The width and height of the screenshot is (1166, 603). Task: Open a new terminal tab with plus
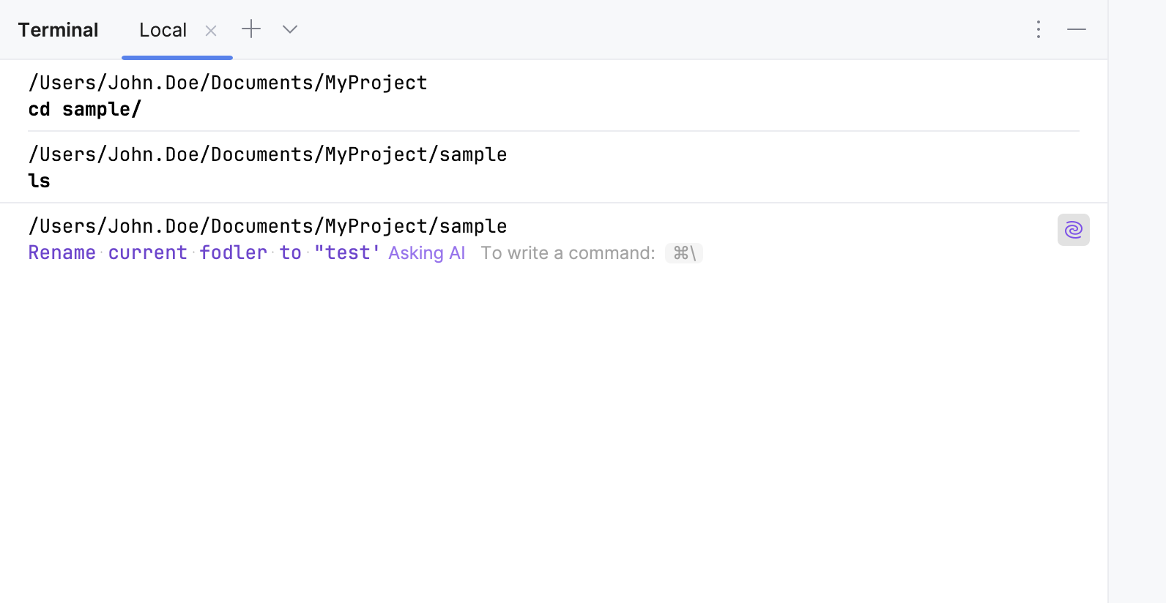point(251,29)
